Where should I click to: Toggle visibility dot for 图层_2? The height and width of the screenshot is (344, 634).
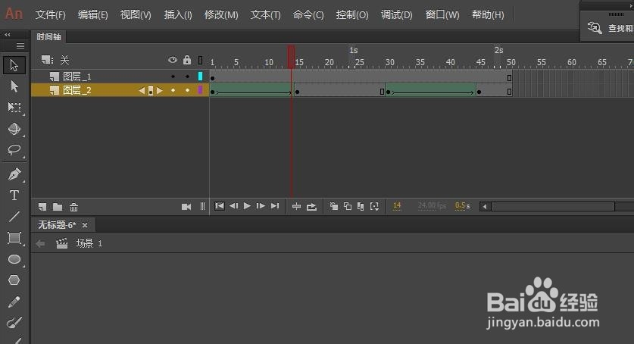pos(173,90)
